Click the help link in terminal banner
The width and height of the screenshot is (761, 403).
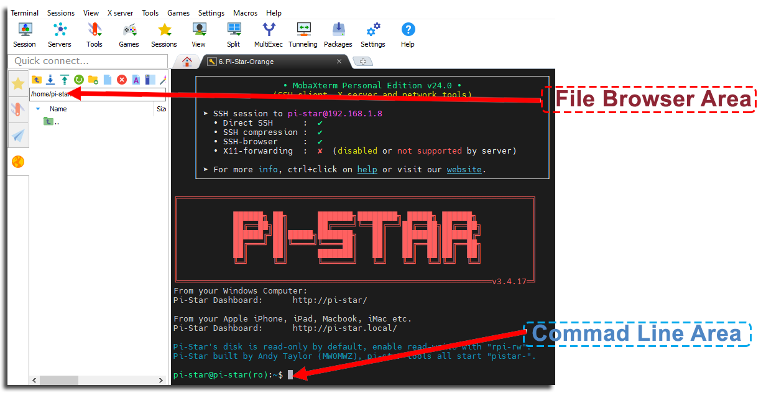[x=367, y=169]
